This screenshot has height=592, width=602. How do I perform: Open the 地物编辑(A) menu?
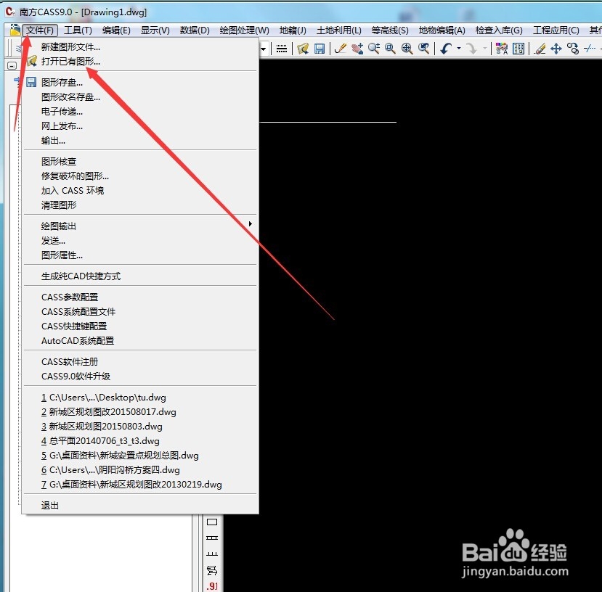point(442,30)
